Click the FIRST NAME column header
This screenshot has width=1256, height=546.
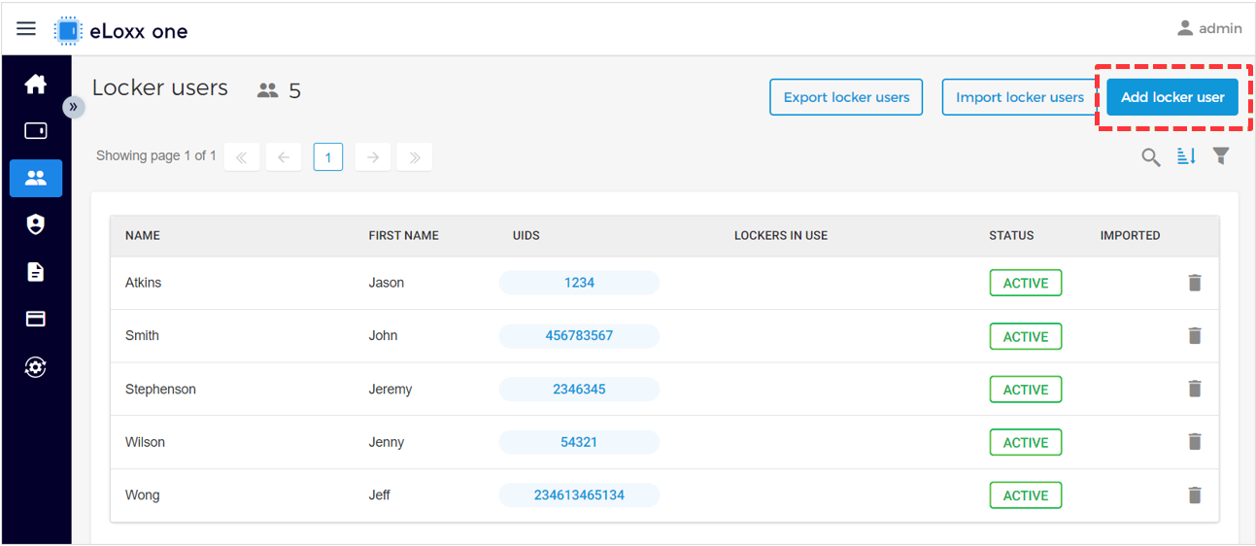point(404,235)
